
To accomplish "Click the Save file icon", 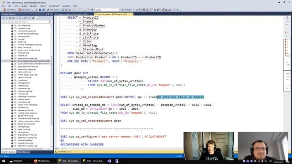I will tap(40, 10).
